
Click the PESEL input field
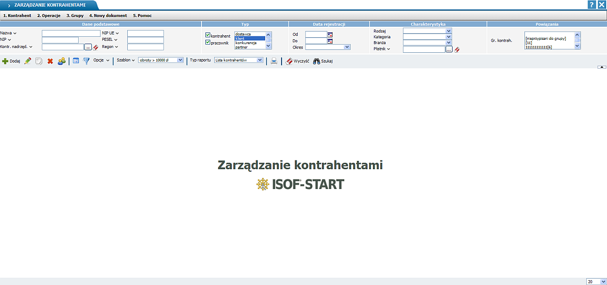tap(146, 40)
